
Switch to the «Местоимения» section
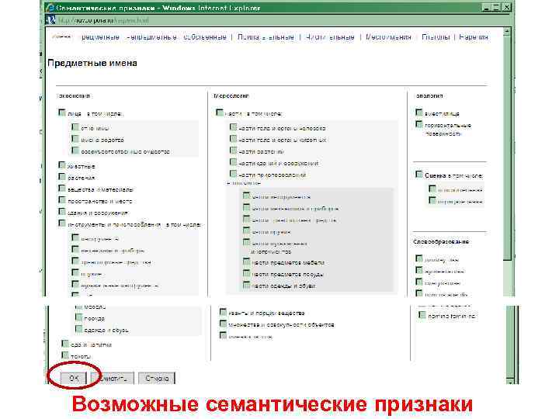(389, 37)
